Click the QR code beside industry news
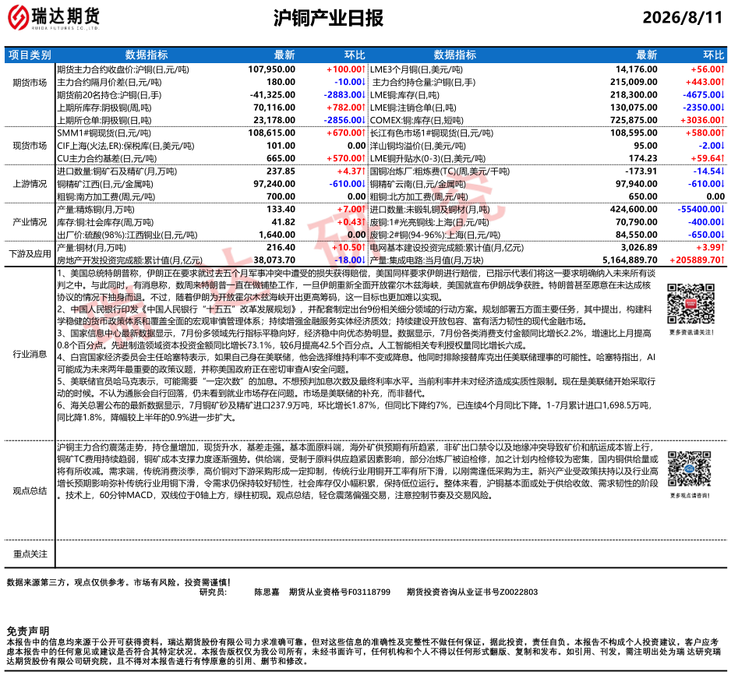Screen dimensions: 731x675 point(691,303)
